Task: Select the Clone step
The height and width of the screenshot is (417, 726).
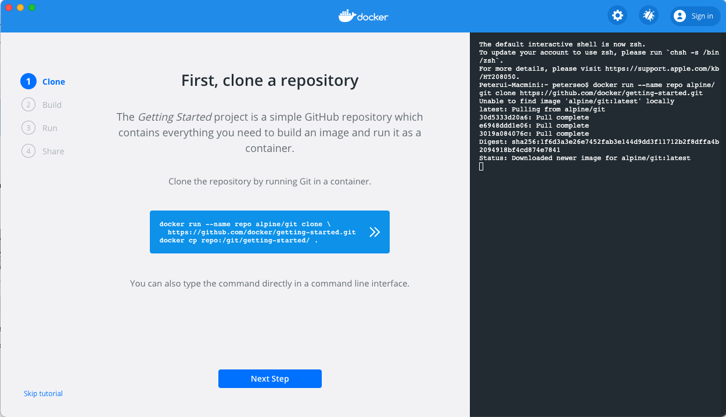Action: 43,82
